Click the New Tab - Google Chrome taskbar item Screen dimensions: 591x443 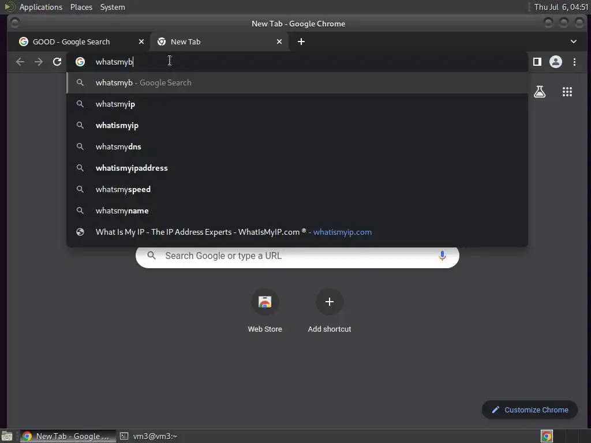click(68, 436)
